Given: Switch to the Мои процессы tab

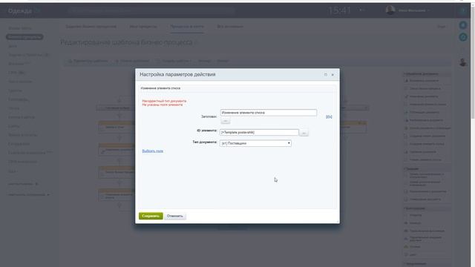Looking at the screenshot, I should 143,27.
